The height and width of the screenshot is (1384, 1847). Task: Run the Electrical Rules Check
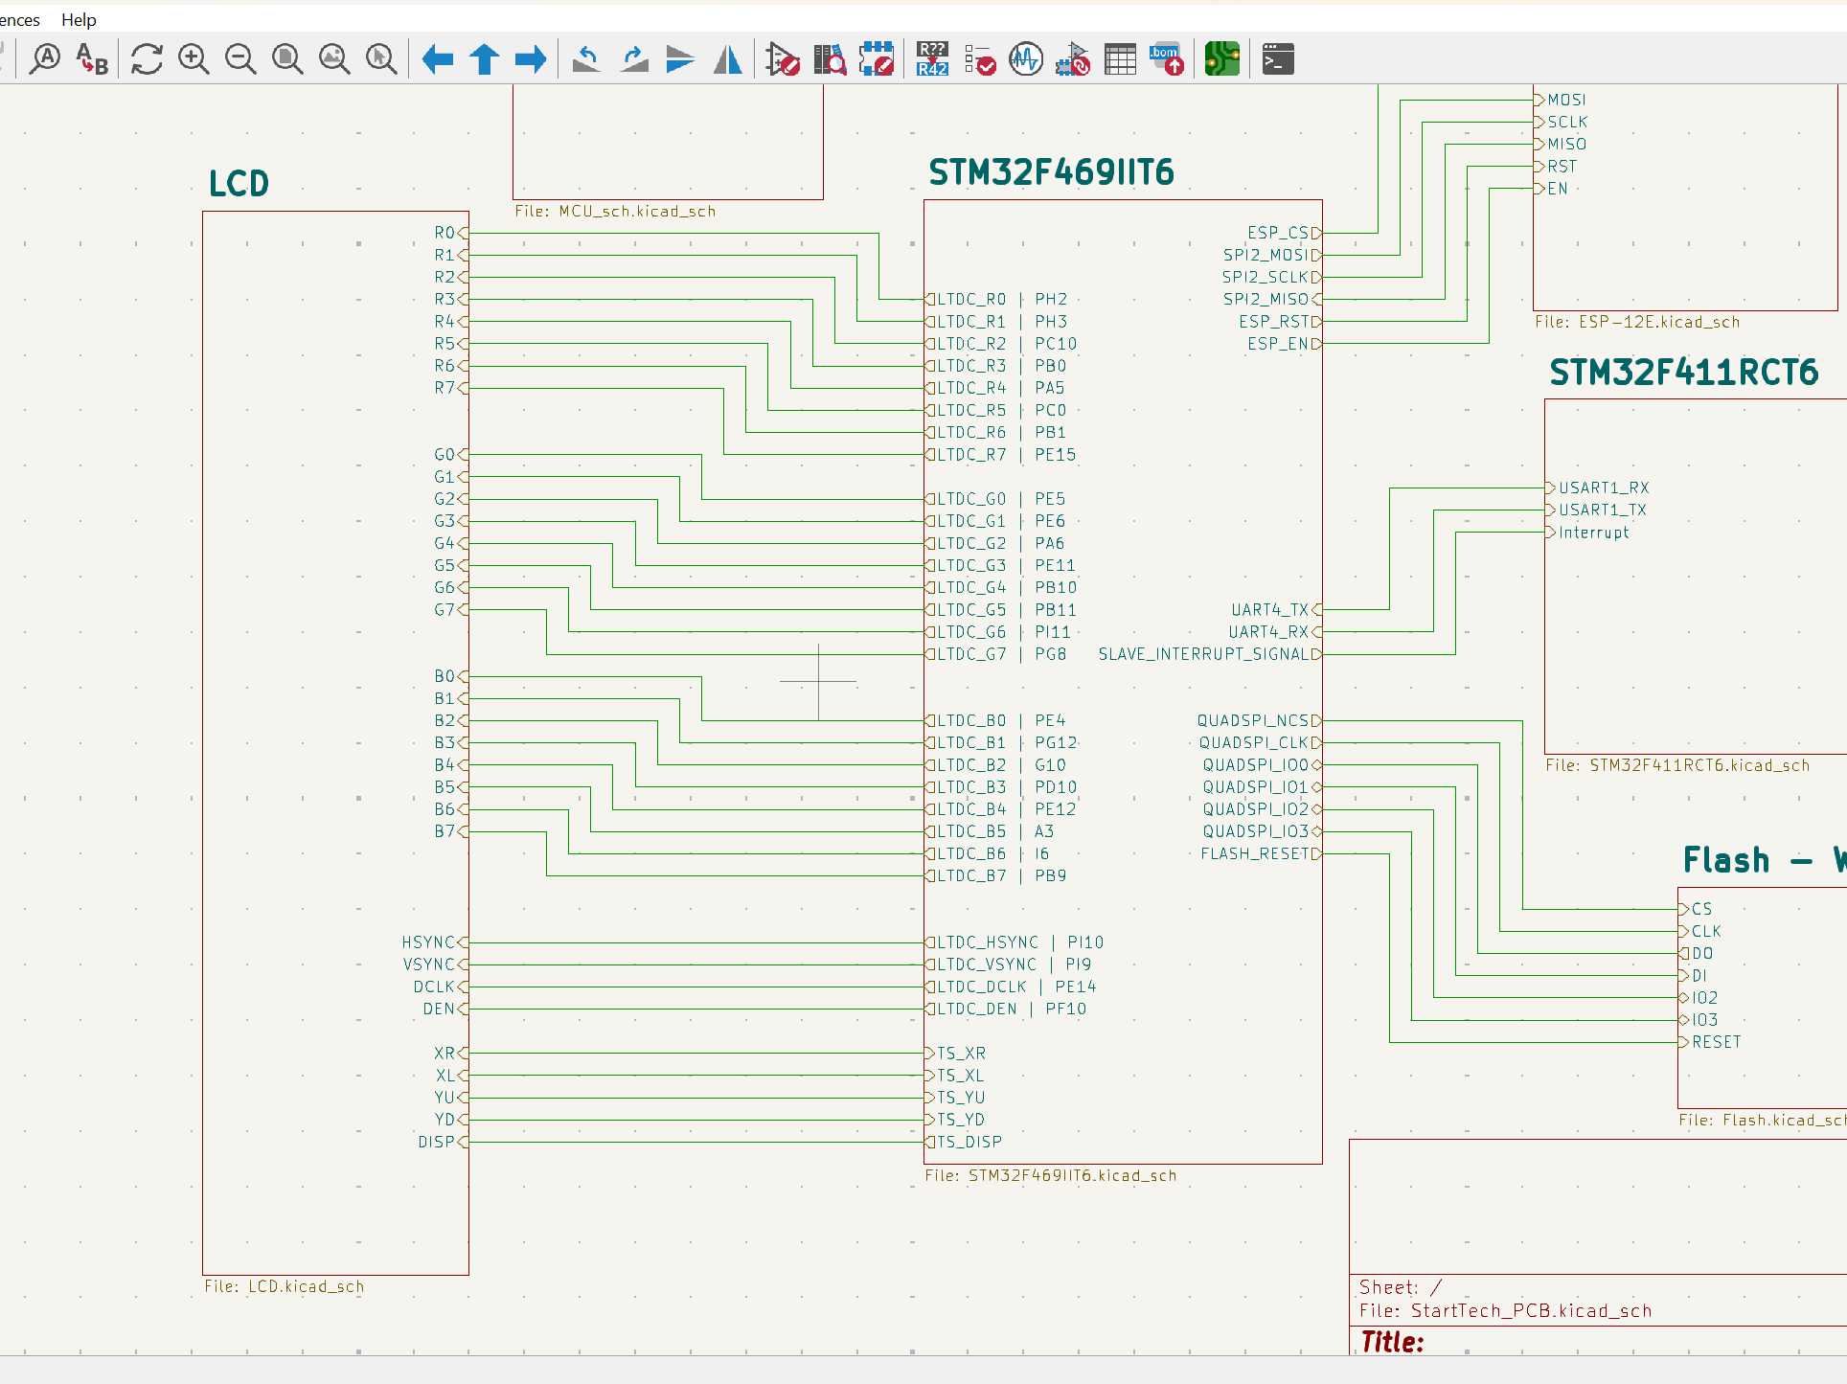(x=979, y=59)
